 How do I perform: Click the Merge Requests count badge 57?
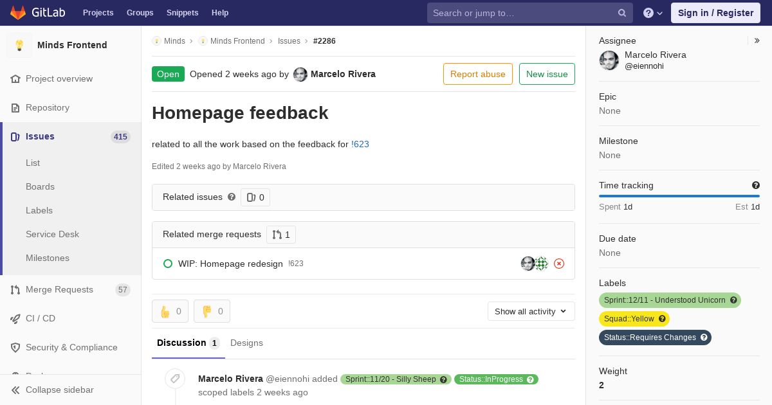(x=123, y=290)
